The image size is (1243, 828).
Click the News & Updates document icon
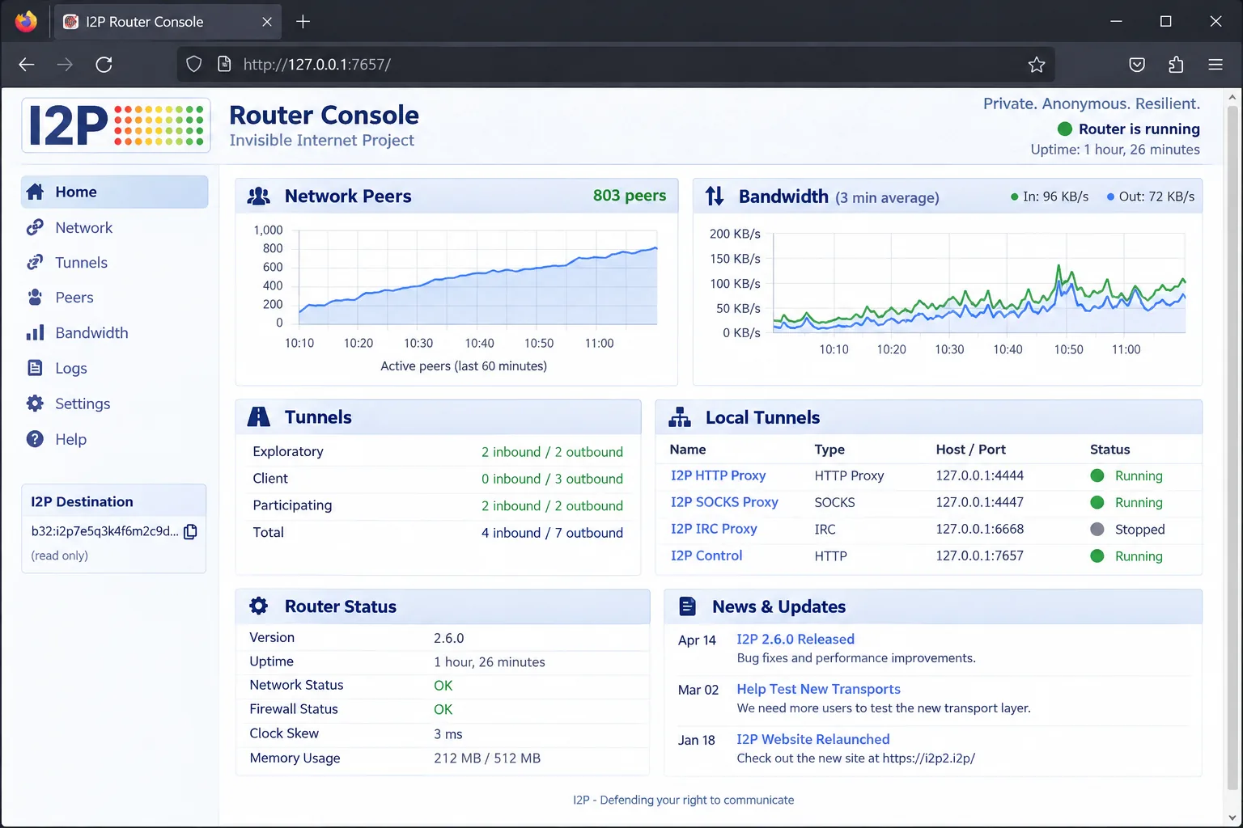tap(687, 606)
